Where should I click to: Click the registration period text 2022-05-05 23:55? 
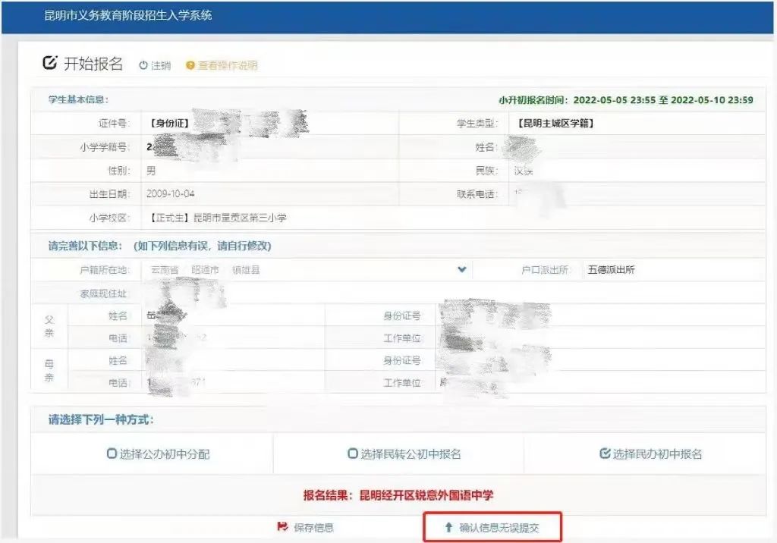coord(614,100)
